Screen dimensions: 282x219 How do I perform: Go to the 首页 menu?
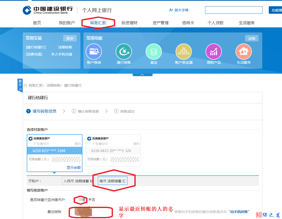[37, 23]
